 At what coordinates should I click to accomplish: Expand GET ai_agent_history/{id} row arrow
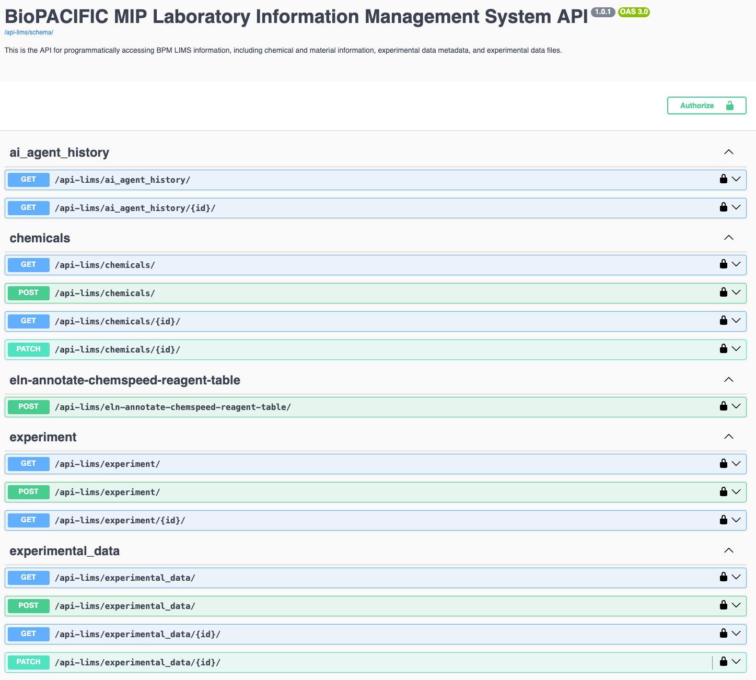pyautogui.click(x=736, y=207)
